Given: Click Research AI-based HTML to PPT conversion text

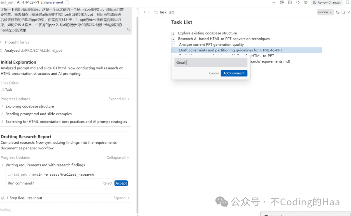Looking at the screenshot, I should [x=224, y=39].
